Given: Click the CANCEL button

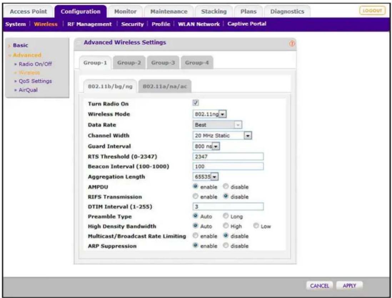Looking at the screenshot, I should [x=319, y=286].
